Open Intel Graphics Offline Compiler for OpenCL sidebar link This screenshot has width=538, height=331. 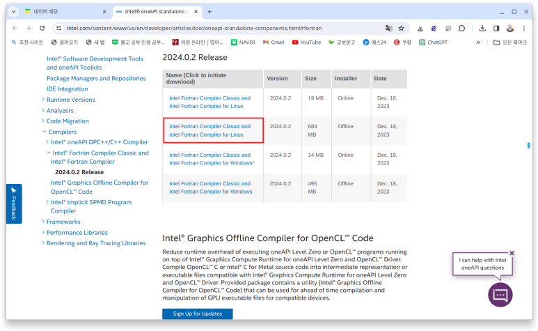point(100,187)
